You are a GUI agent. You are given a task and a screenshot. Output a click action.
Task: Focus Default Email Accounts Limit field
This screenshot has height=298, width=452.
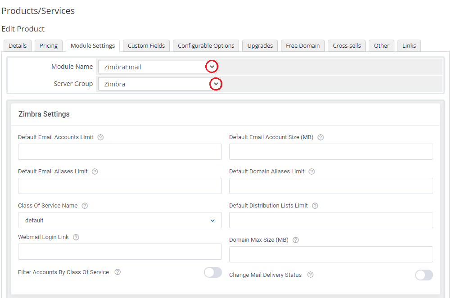120,152
